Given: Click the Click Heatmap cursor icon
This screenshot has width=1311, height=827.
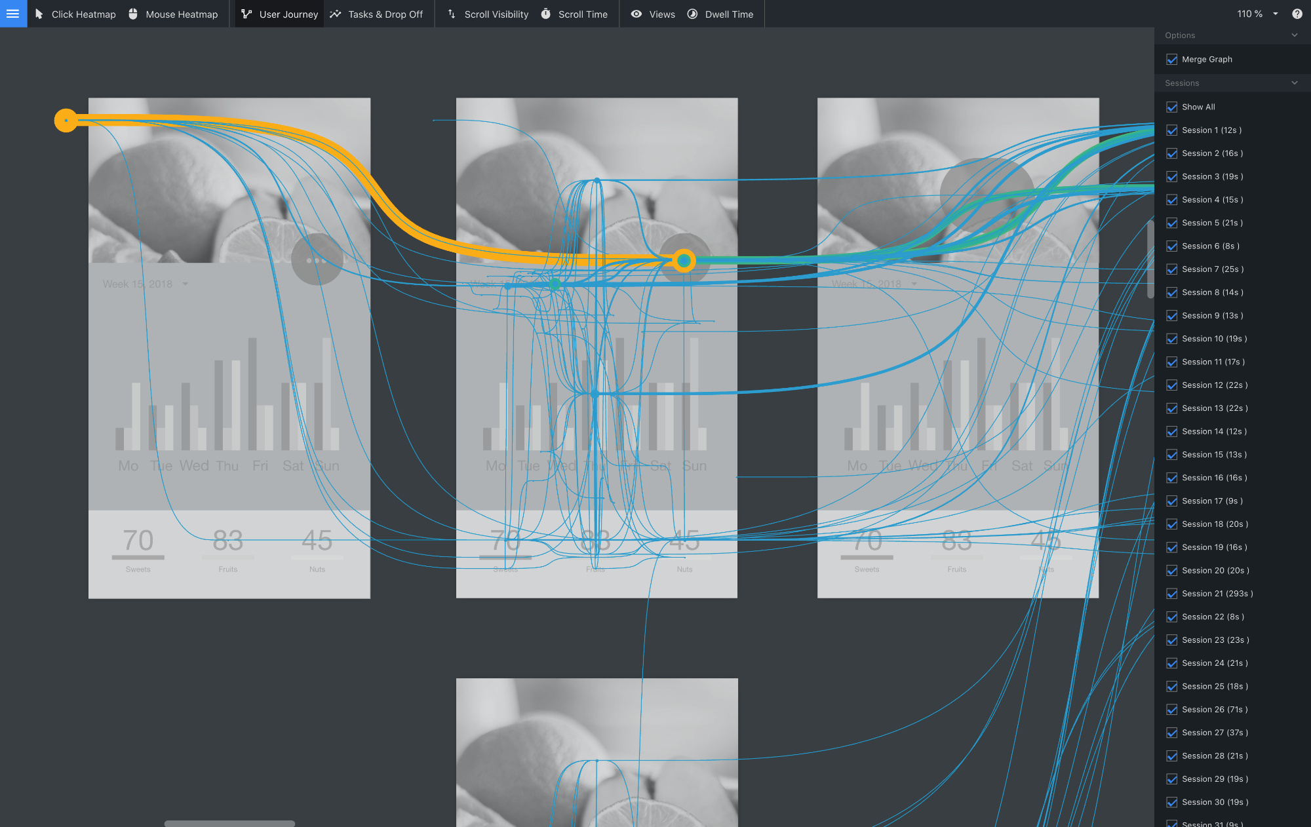Looking at the screenshot, I should (39, 14).
